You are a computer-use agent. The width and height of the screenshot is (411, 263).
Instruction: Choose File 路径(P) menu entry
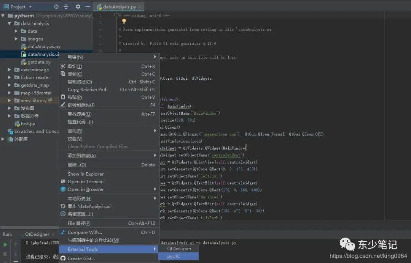pyautogui.click(x=109, y=223)
